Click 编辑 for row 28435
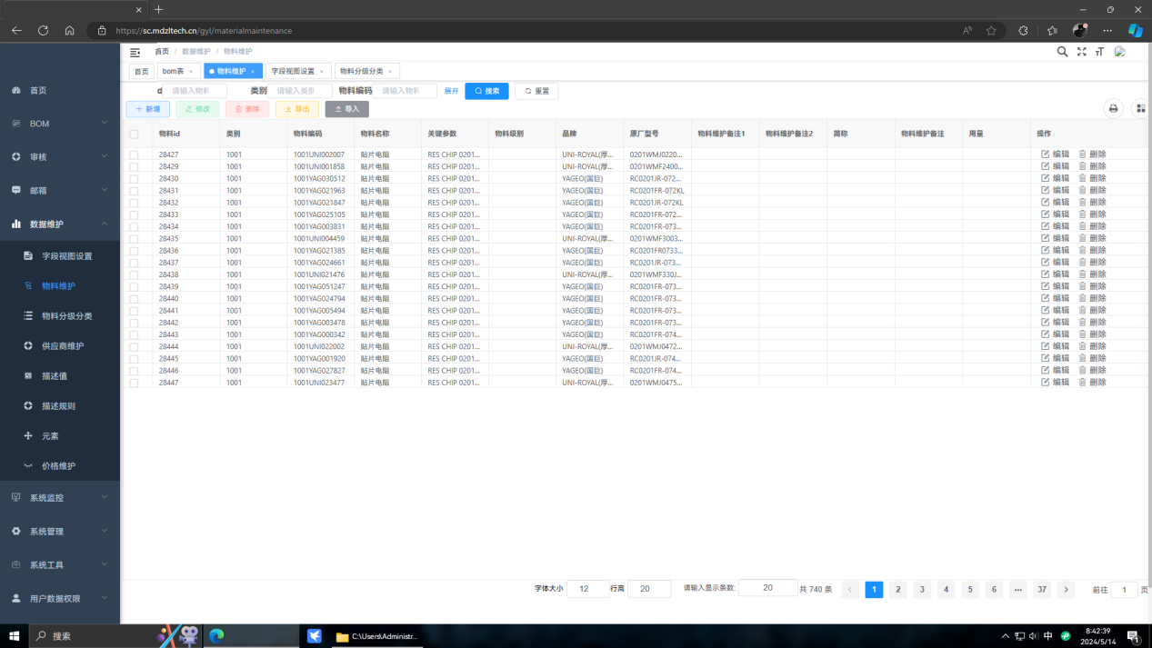The image size is (1152, 648). (1056, 238)
